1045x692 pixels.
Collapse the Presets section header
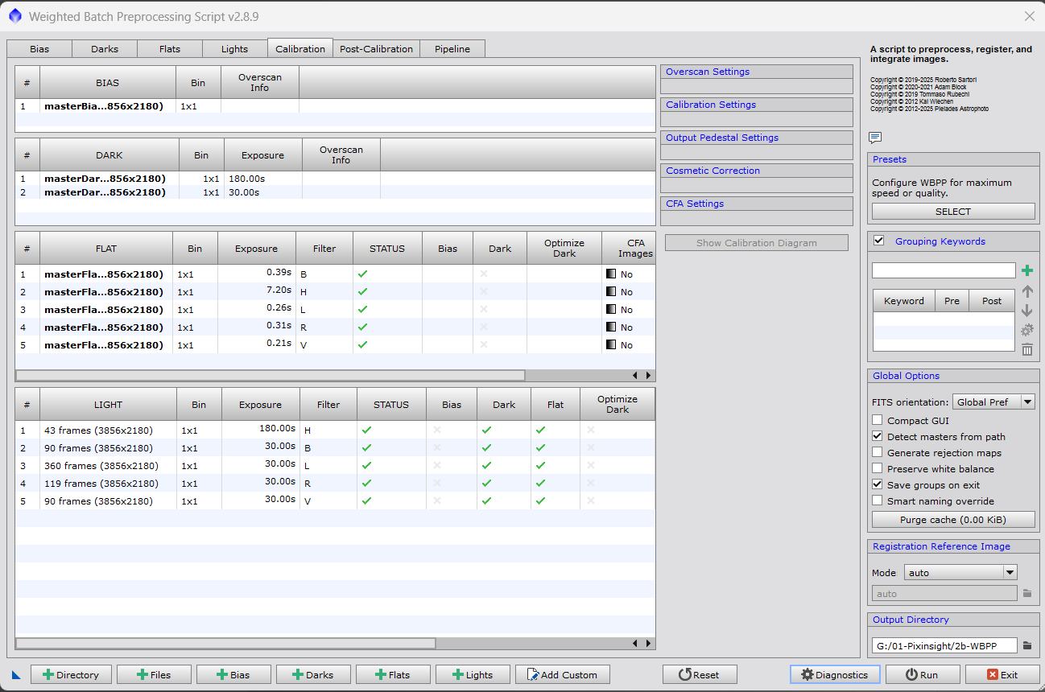pyautogui.click(x=953, y=159)
